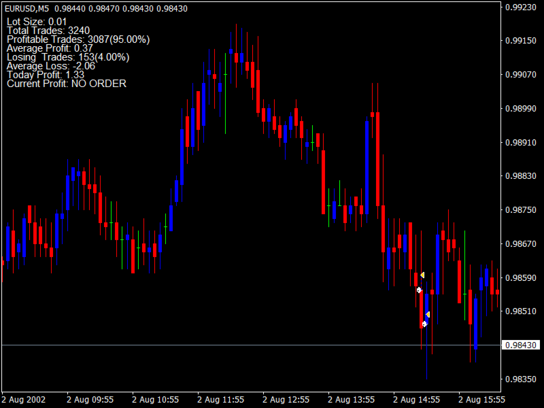Click the 'Losing Trades: 153(4.00%)' label
Viewport: 544px width, 408px height.
pos(68,57)
